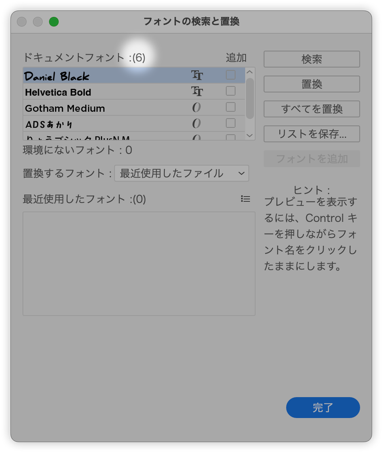Toggle 追加 checkbox for ADSあかり
The width and height of the screenshot is (383, 453).
coord(231,123)
